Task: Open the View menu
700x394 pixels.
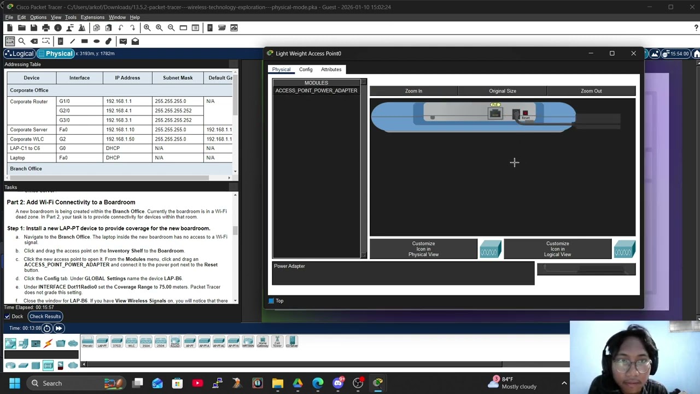Action: tap(56, 18)
